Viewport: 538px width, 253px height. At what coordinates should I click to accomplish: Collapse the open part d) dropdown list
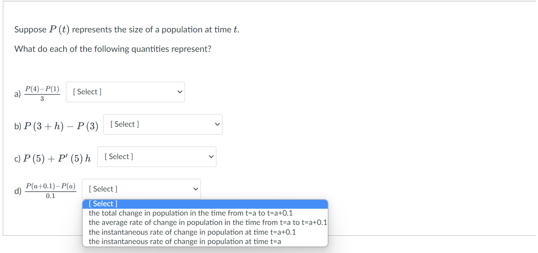point(141,189)
